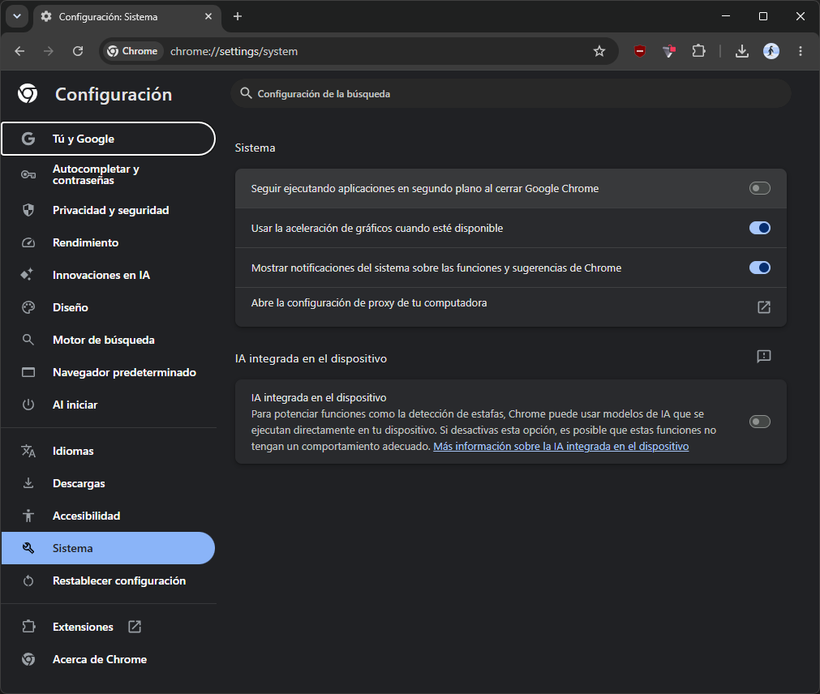Click the Chrome logo beside Acerca de Chrome
The height and width of the screenshot is (694, 820).
(28, 659)
